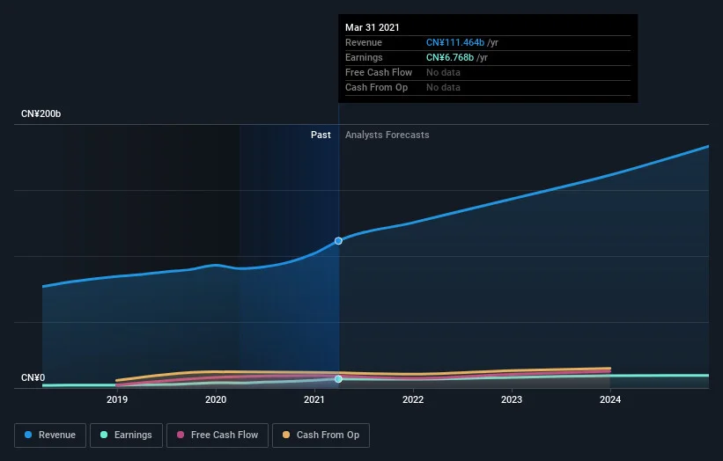Click the Analysts Forecasts label
The image size is (723, 461).
[387, 135]
